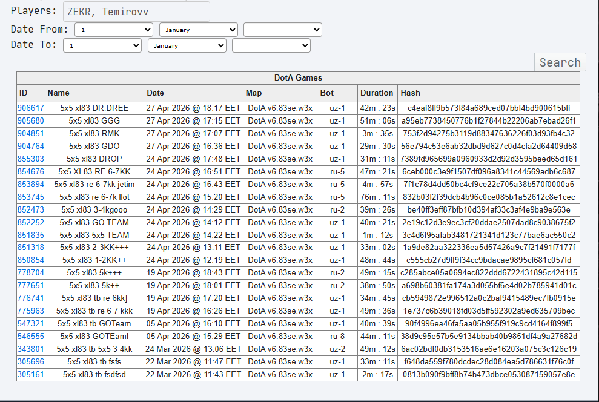Select date 27 Apr 2026 @ 18:17 EET

(x=193, y=108)
